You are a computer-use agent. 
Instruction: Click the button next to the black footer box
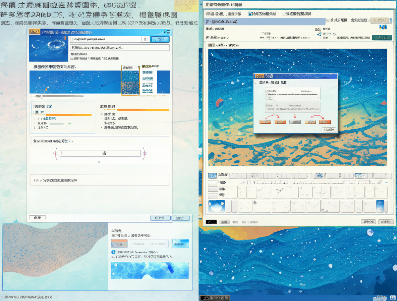coord(224,222)
